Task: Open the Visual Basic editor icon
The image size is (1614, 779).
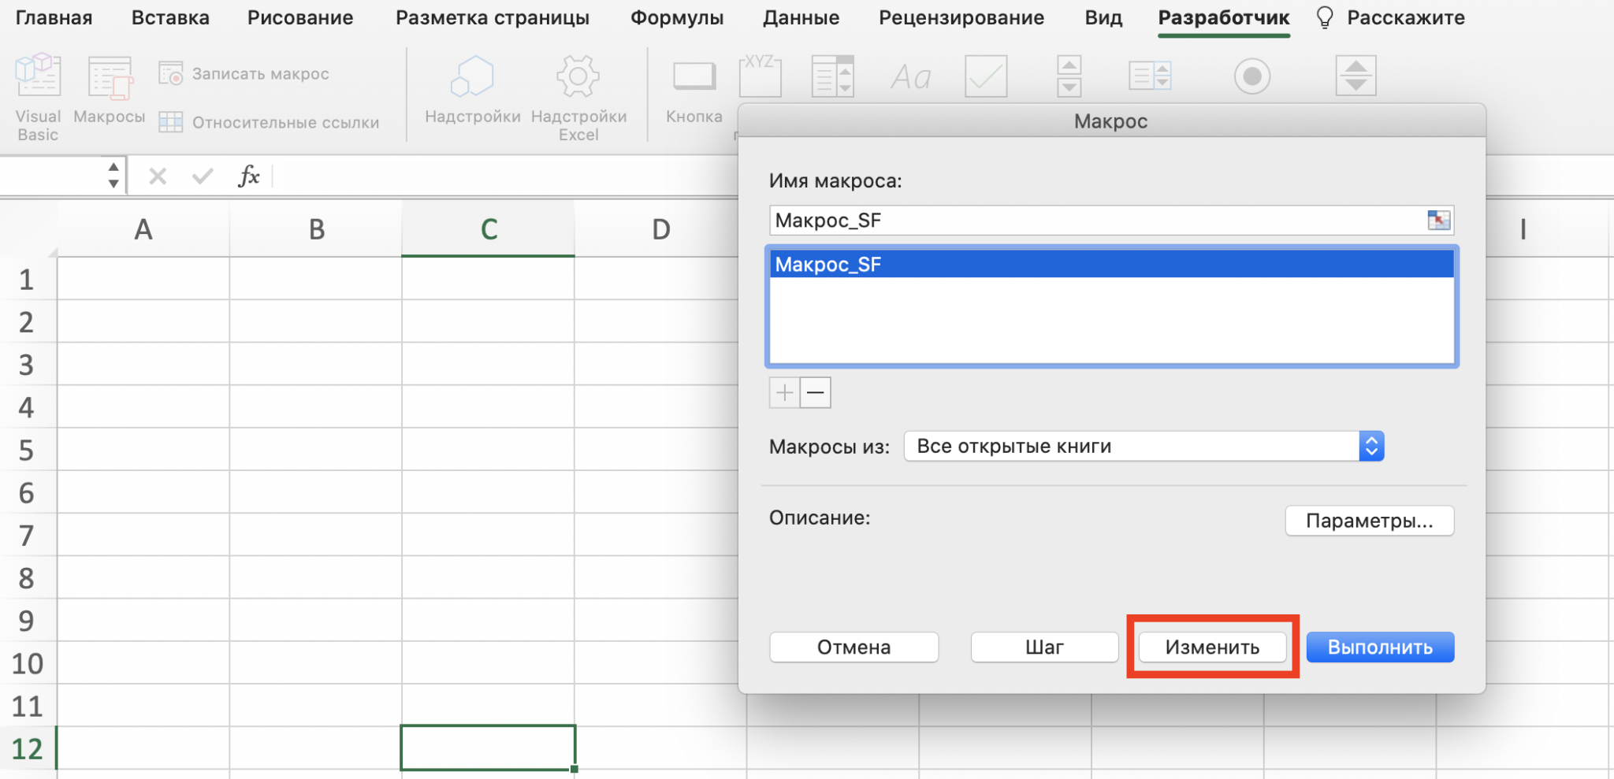Action: (38, 78)
